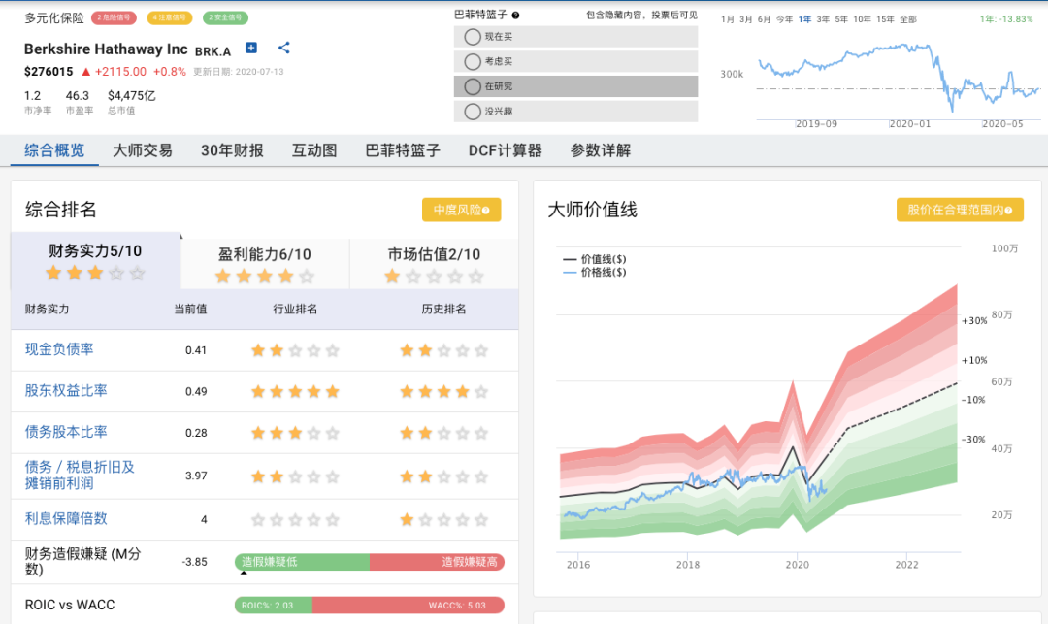
Task: Click the 行业排名 column header
Action: (295, 309)
